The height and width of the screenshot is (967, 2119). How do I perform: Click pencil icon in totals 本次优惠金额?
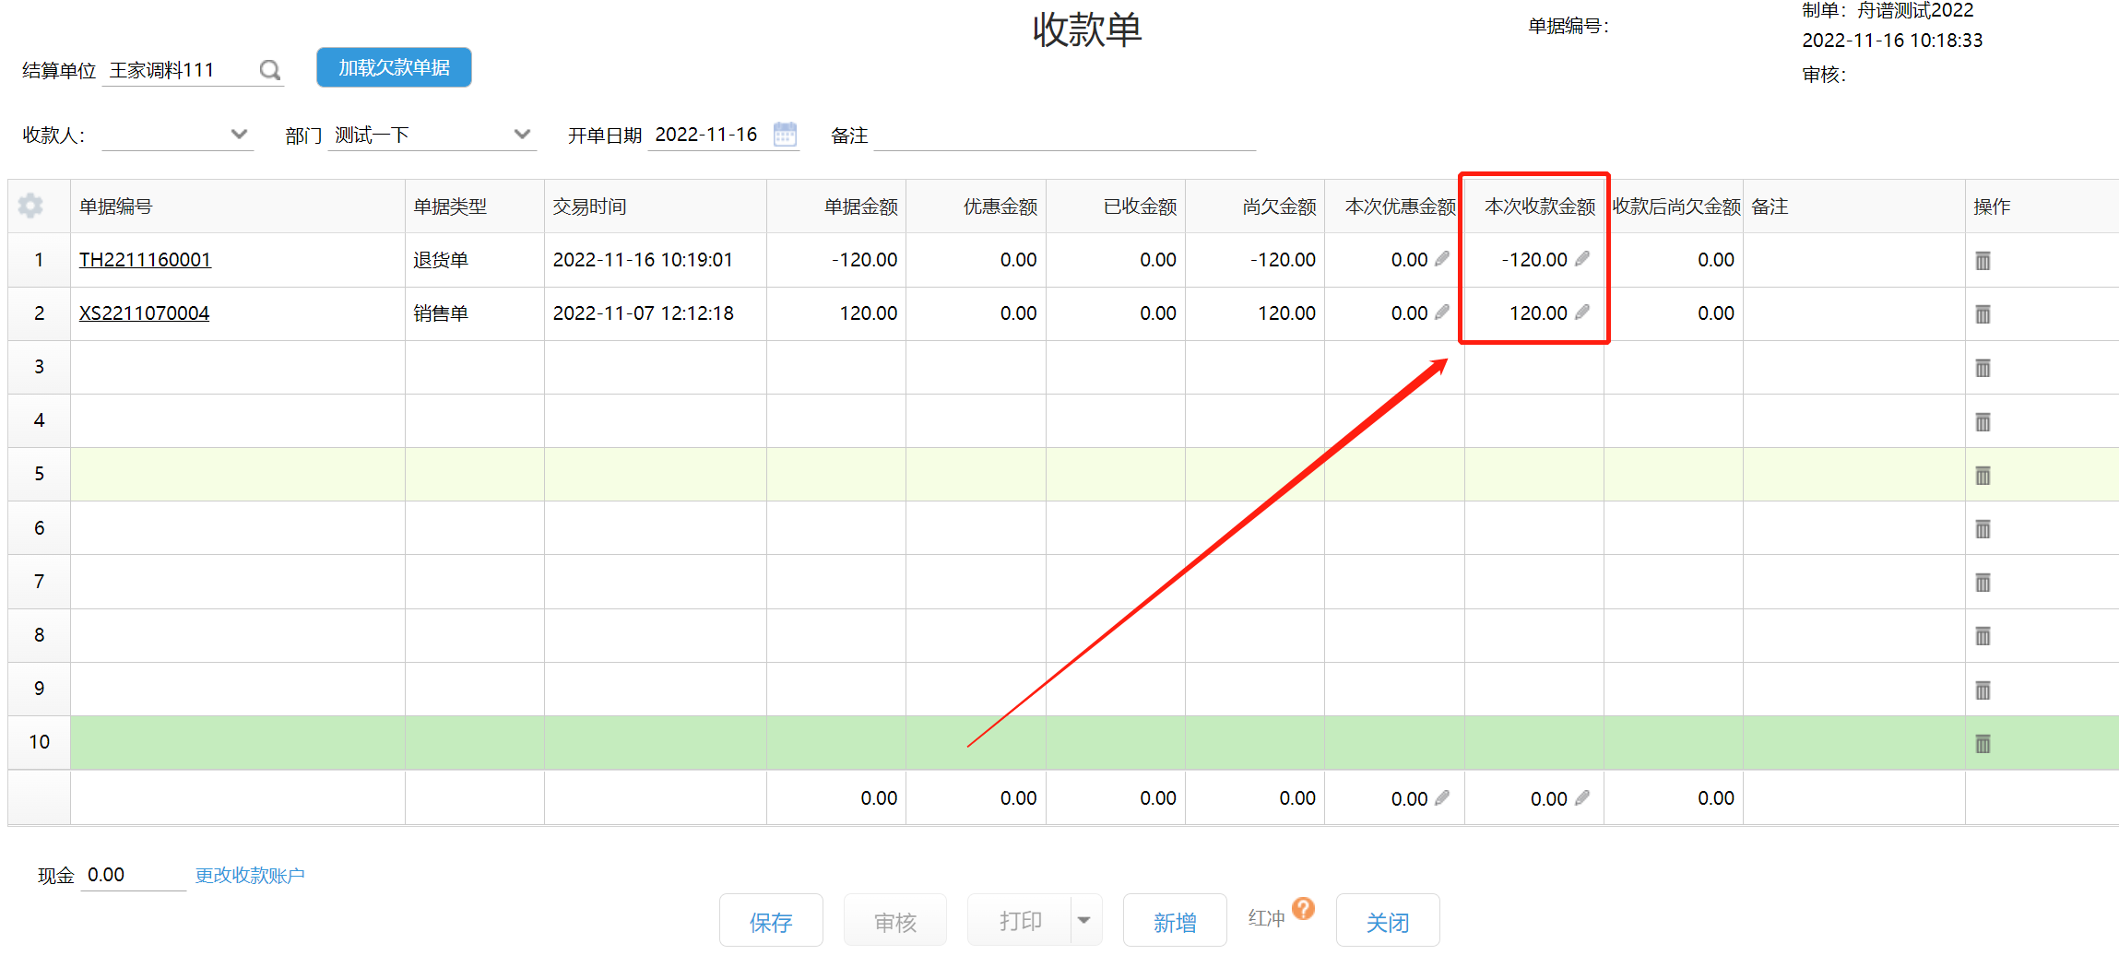point(1442,797)
